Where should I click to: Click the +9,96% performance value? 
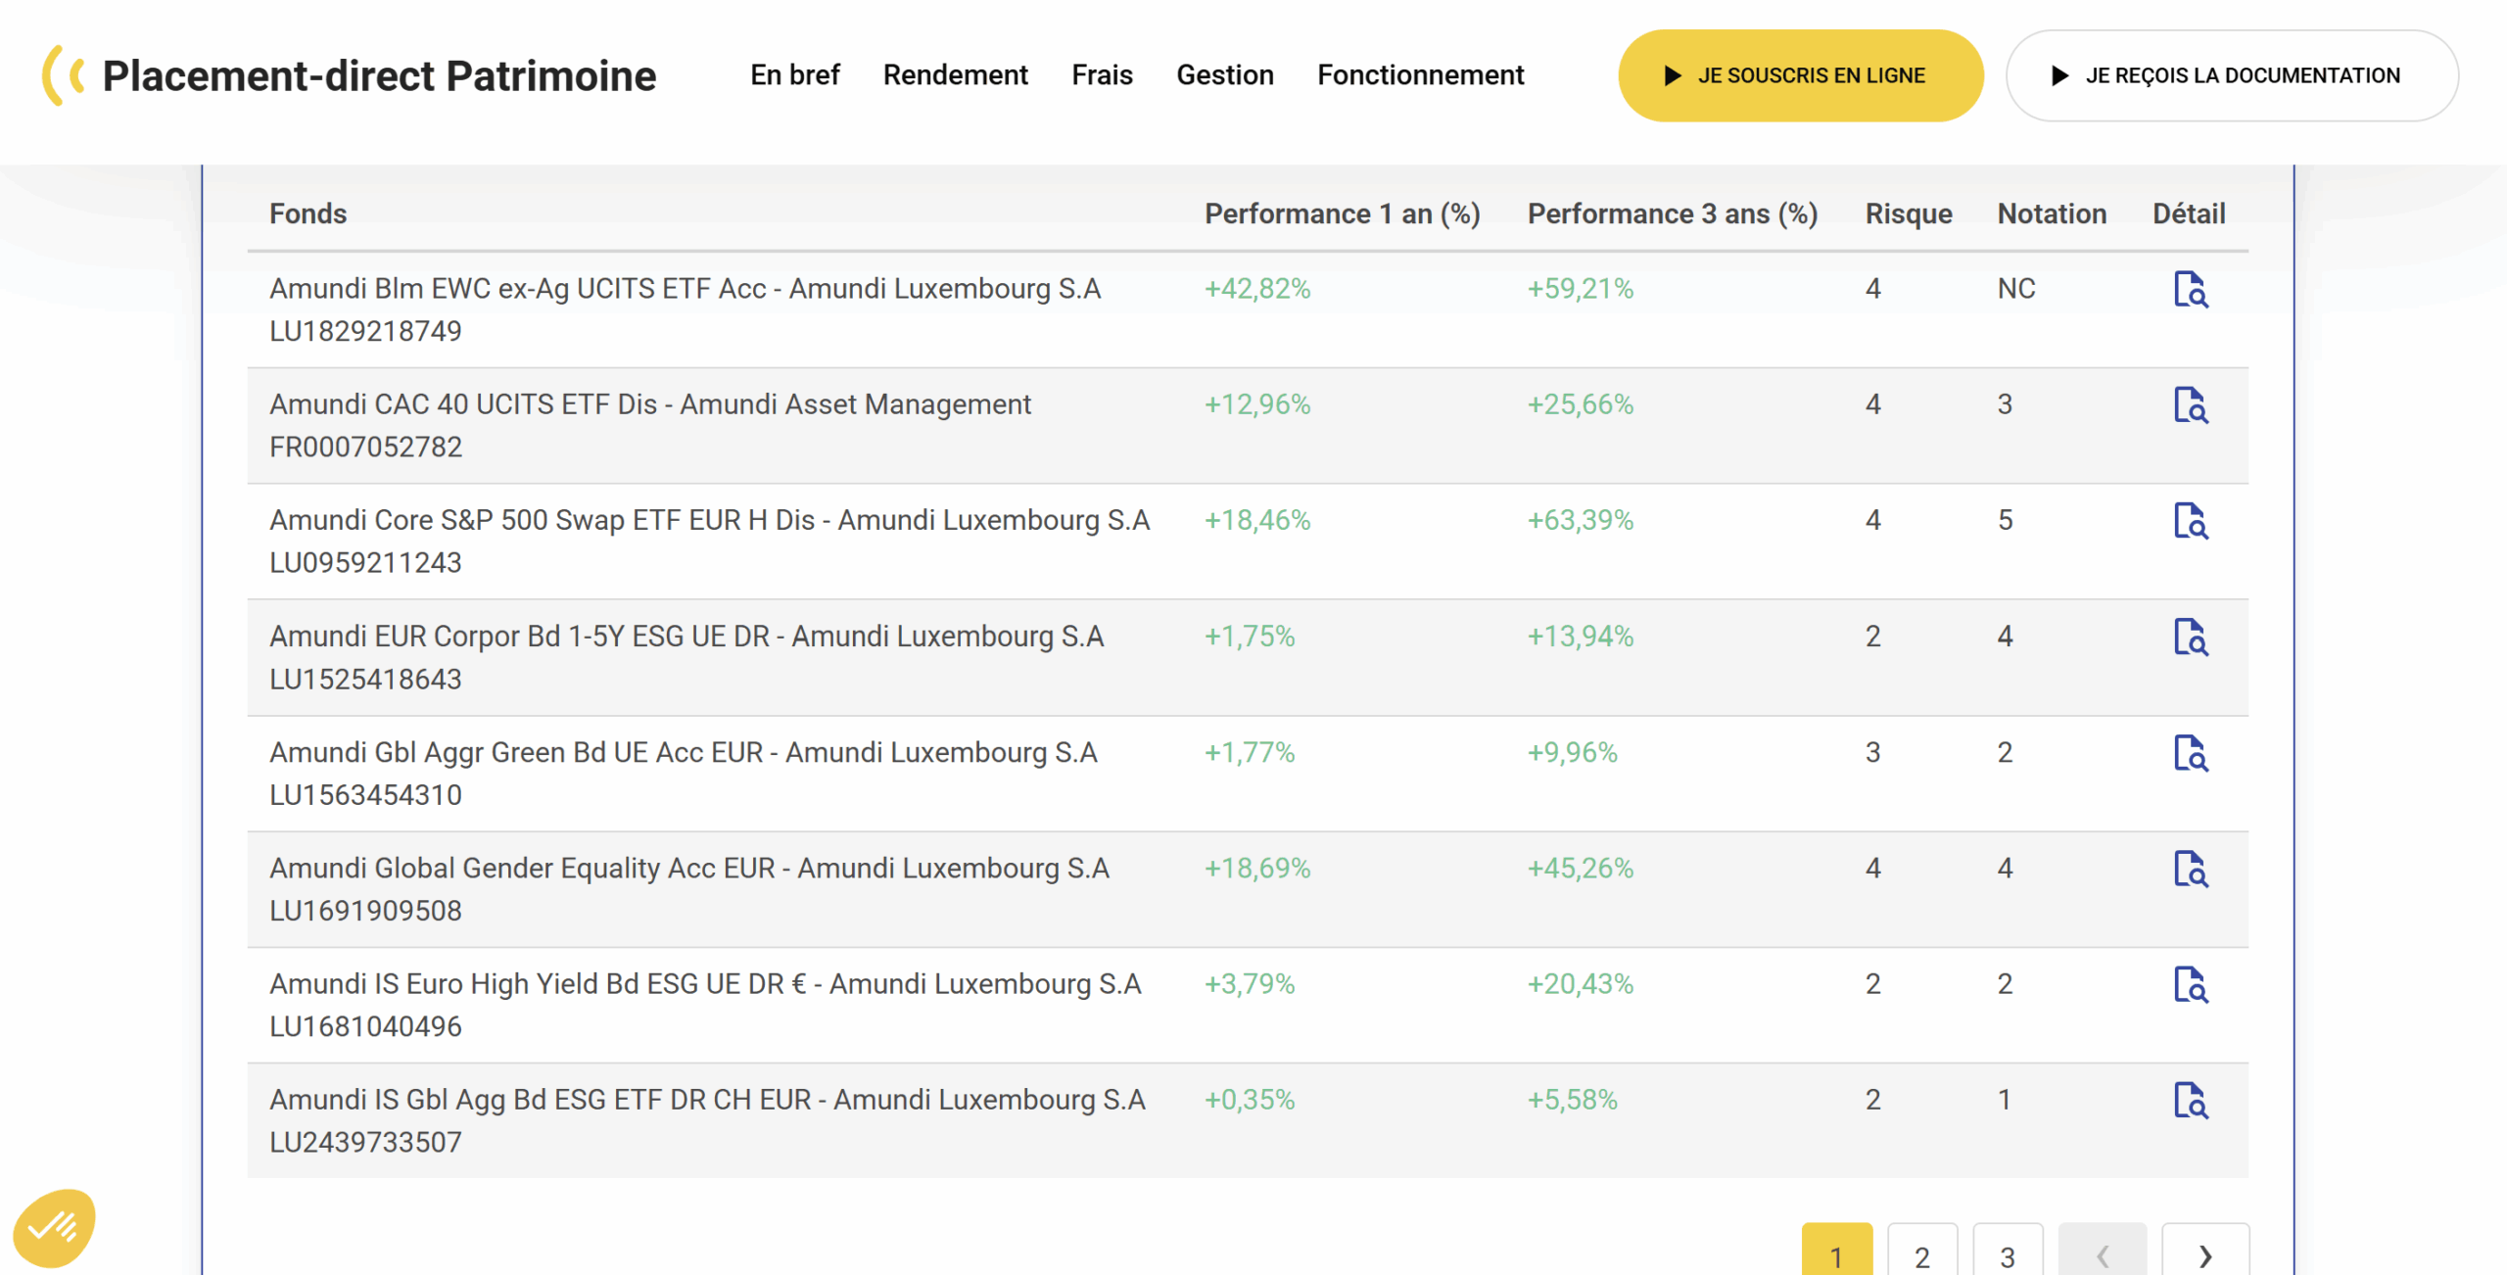coord(1573,752)
